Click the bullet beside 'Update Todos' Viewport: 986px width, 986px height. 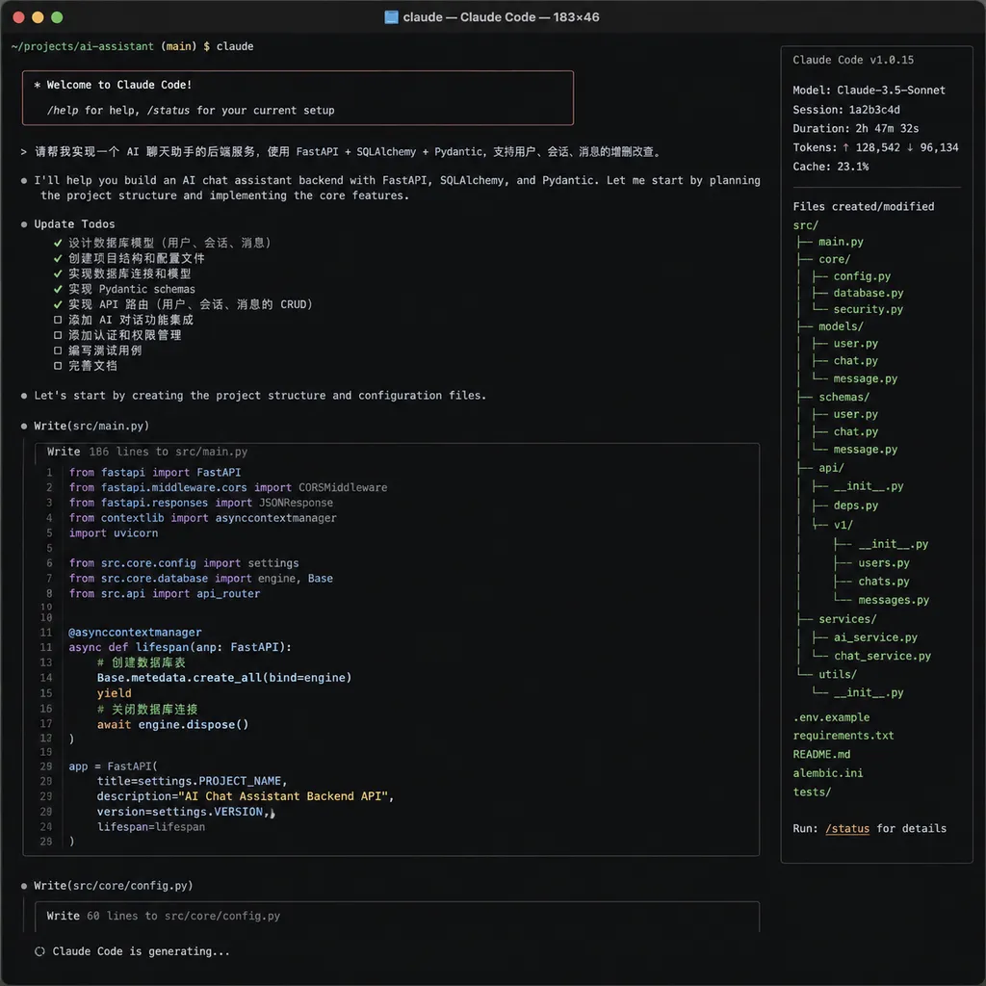click(24, 224)
